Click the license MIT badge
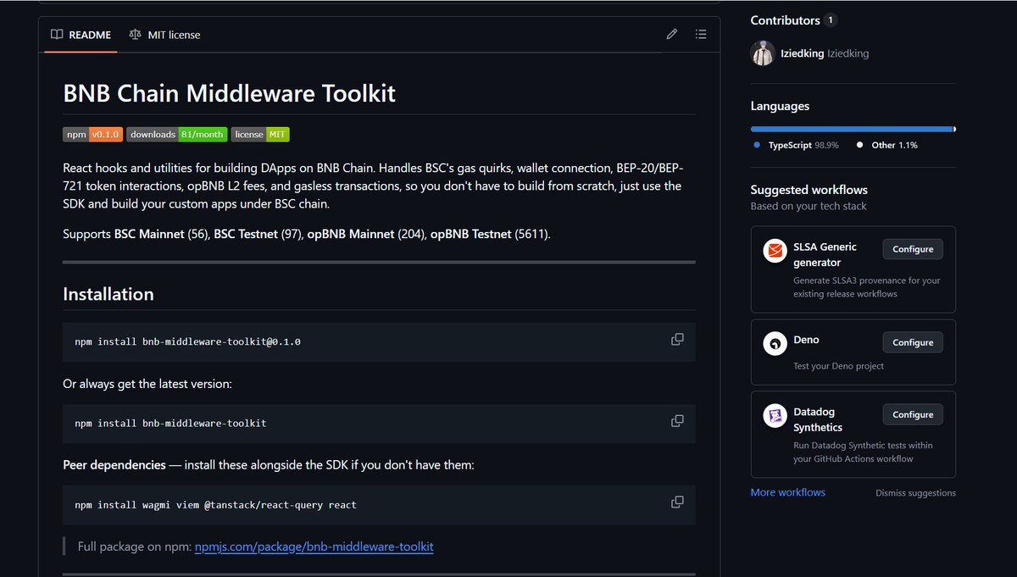 coord(260,134)
